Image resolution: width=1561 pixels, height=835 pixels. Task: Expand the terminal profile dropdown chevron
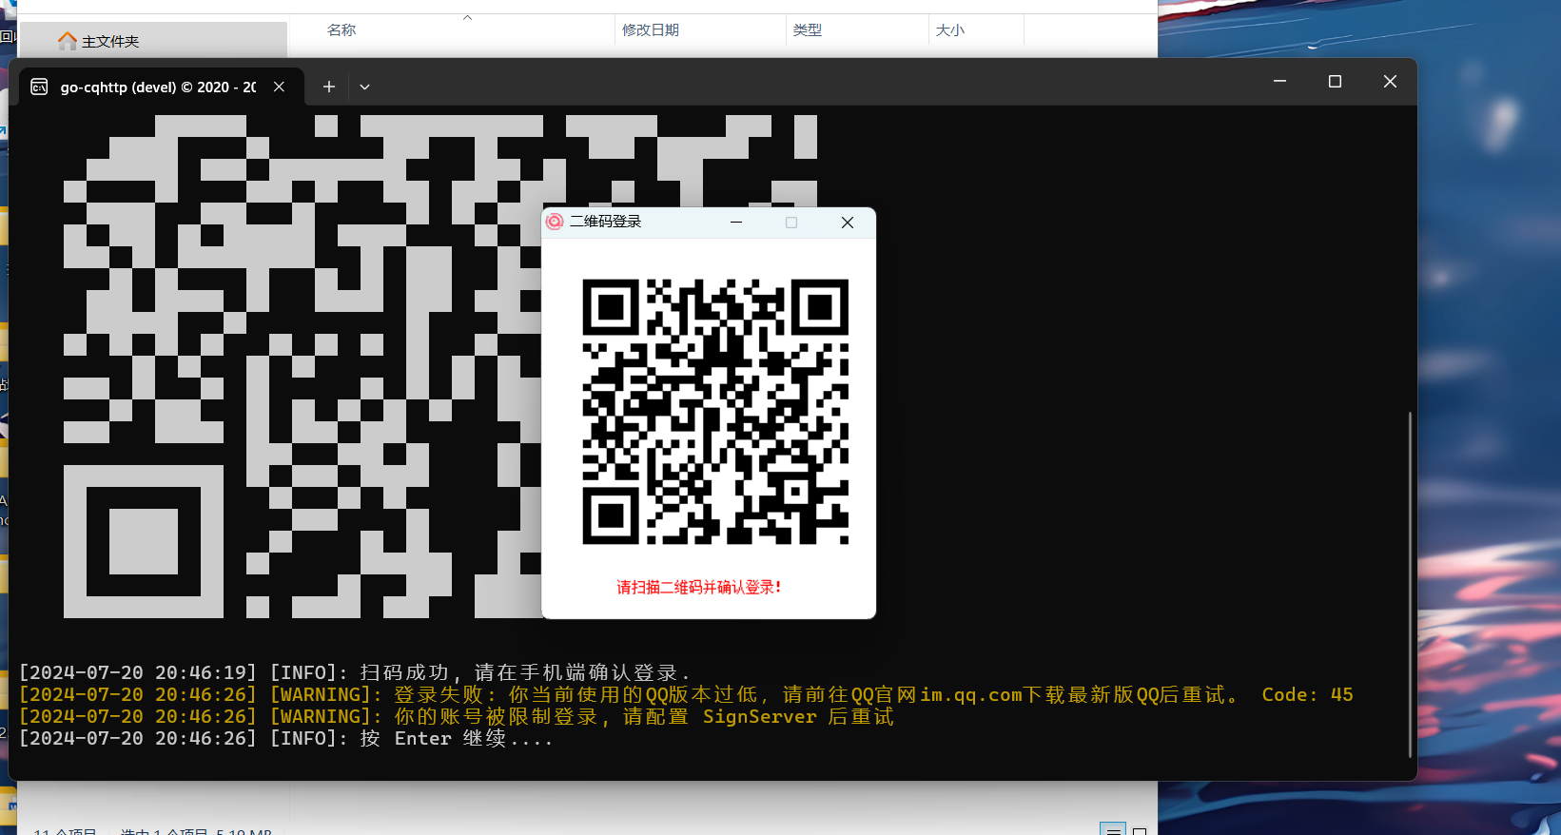click(364, 87)
